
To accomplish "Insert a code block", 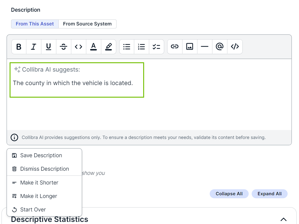I will click(x=235, y=47).
